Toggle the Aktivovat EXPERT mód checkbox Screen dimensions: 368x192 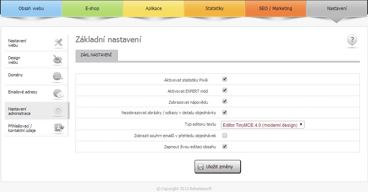click(225, 90)
